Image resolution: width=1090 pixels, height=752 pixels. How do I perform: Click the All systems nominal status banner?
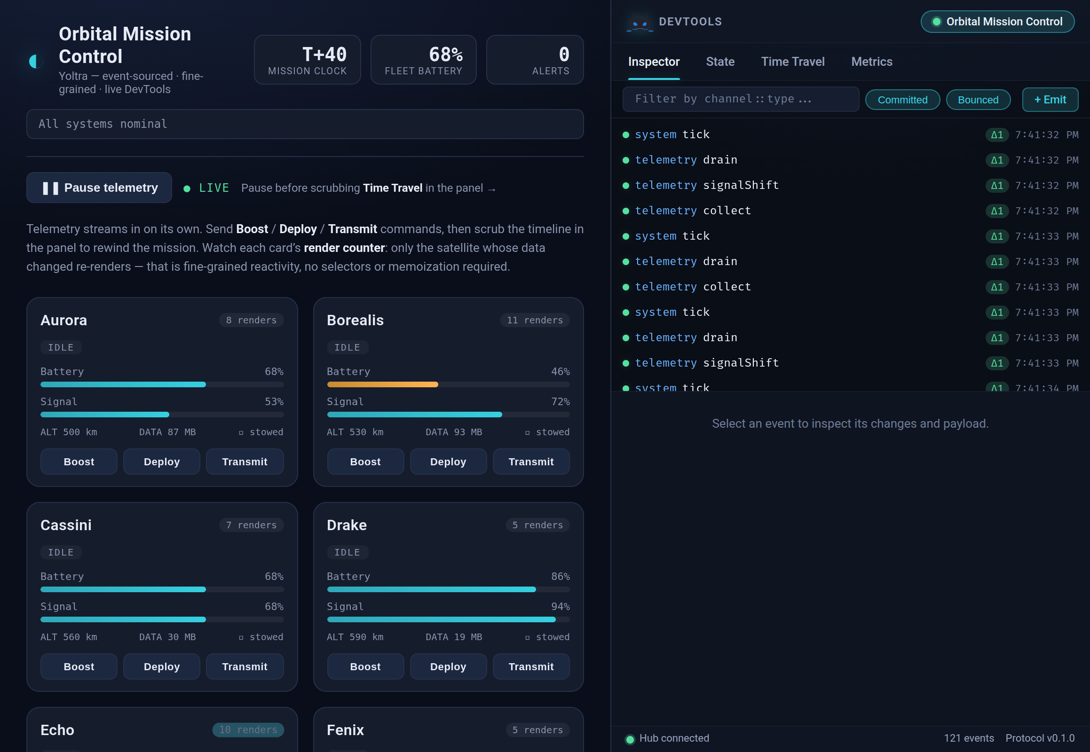point(305,124)
